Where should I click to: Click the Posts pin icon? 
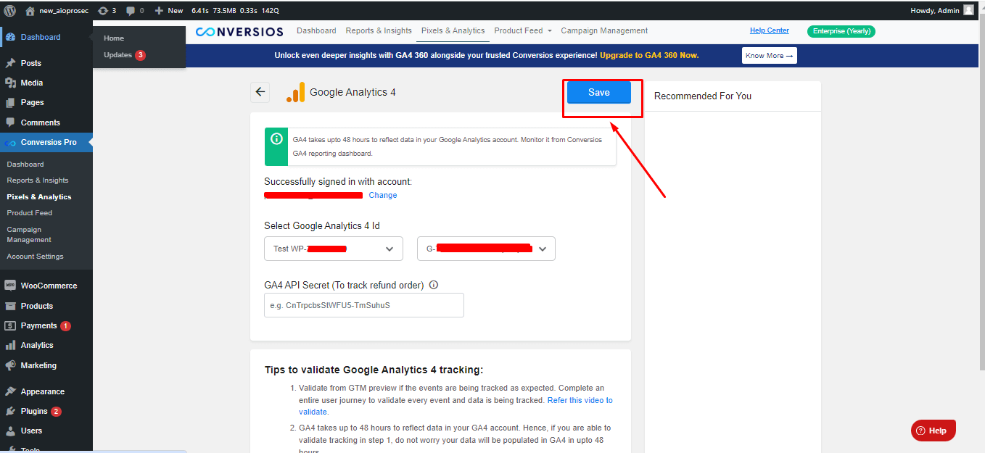[x=10, y=63]
